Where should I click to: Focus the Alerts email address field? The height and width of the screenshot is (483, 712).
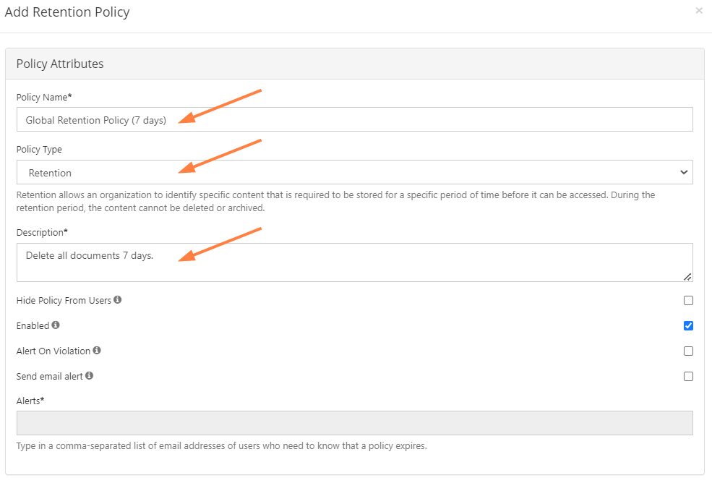pyautogui.click(x=354, y=423)
